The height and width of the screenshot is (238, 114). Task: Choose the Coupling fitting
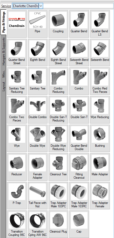pyautogui.click(x=58, y=24)
